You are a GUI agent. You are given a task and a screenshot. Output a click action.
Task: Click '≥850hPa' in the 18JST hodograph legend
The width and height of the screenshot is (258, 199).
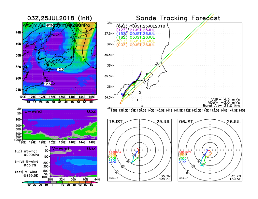pyautogui.click(x=115, y=152)
